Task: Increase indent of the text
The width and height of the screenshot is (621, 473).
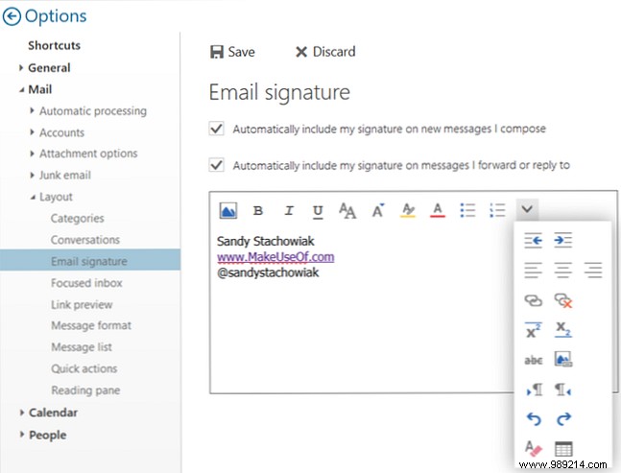Action: pyautogui.click(x=562, y=240)
